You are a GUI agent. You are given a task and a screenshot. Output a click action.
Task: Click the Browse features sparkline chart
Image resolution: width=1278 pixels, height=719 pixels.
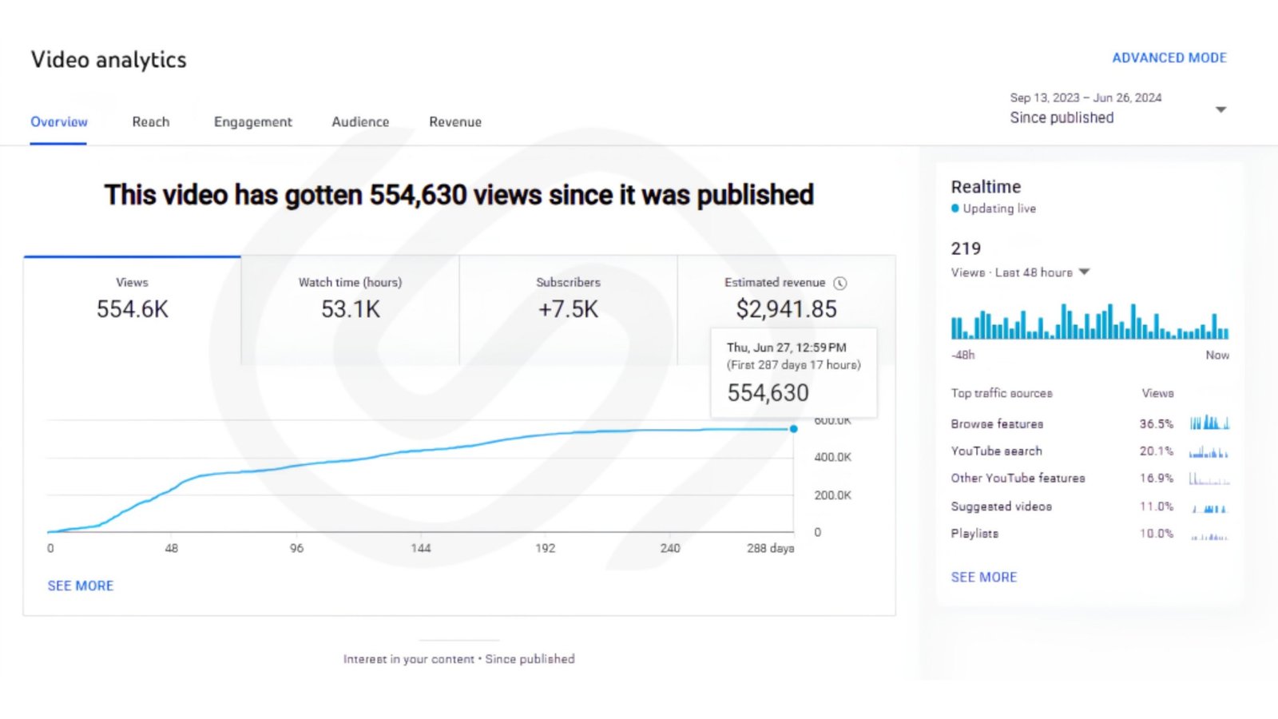(1209, 423)
